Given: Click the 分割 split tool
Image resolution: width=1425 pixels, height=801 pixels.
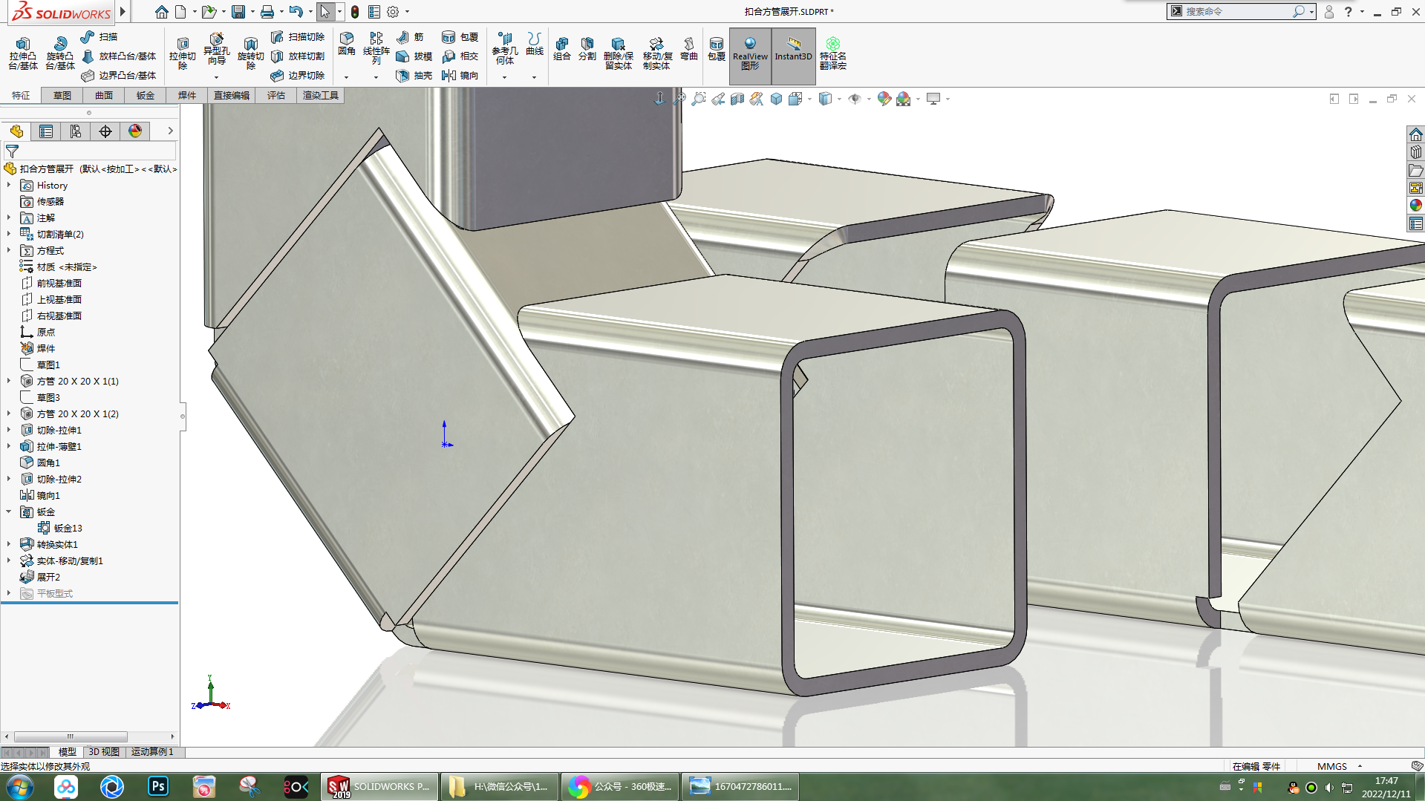Looking at the screenshot, I should pyautogui.click(x=587, y=49).
